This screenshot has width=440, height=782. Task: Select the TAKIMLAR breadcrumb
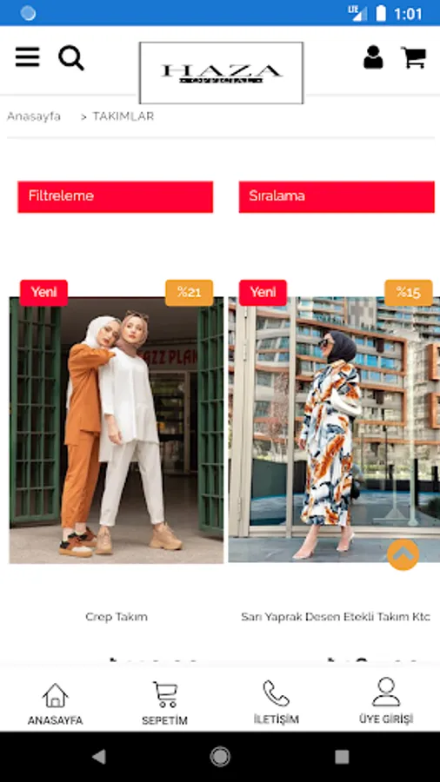coord(123,116)
